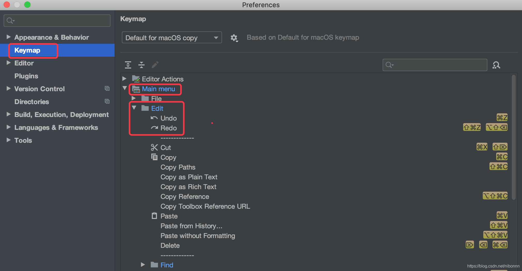Click Find Actions by Shortcut icon
Image resolution: width=522 pixels, height=271 pixels.
pyautogui.click(x=496, y=65)
